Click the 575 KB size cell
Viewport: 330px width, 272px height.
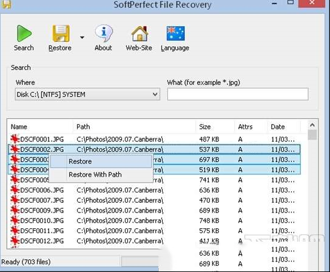[x=209, y=231]
